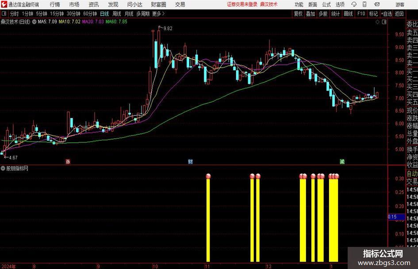Viewport: 418px width, 269px height.
Task: Click the 游客 guest account label
Action: point(399,4)
